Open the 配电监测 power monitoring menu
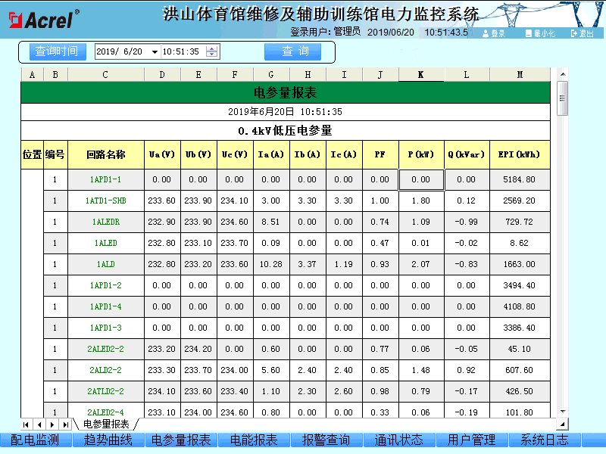 pyautogui.click(x=34, y=440)
